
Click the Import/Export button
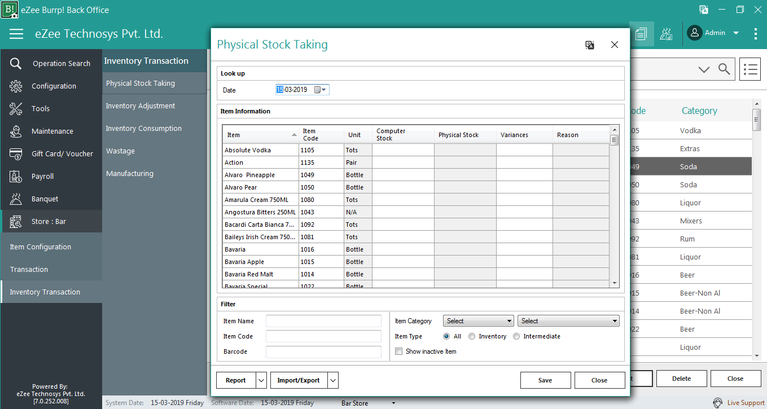click(299, 380)
